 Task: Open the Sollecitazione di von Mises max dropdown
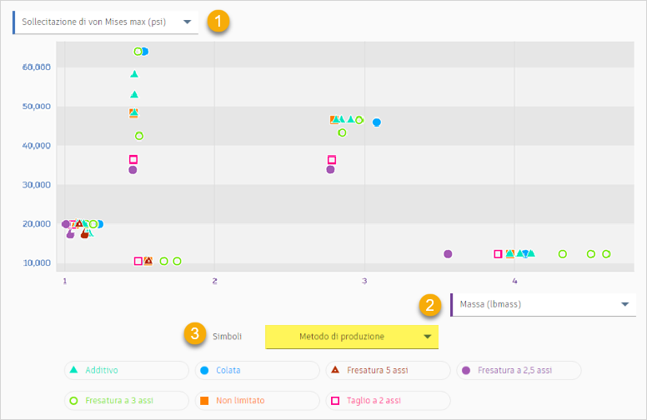coord(106,22)
